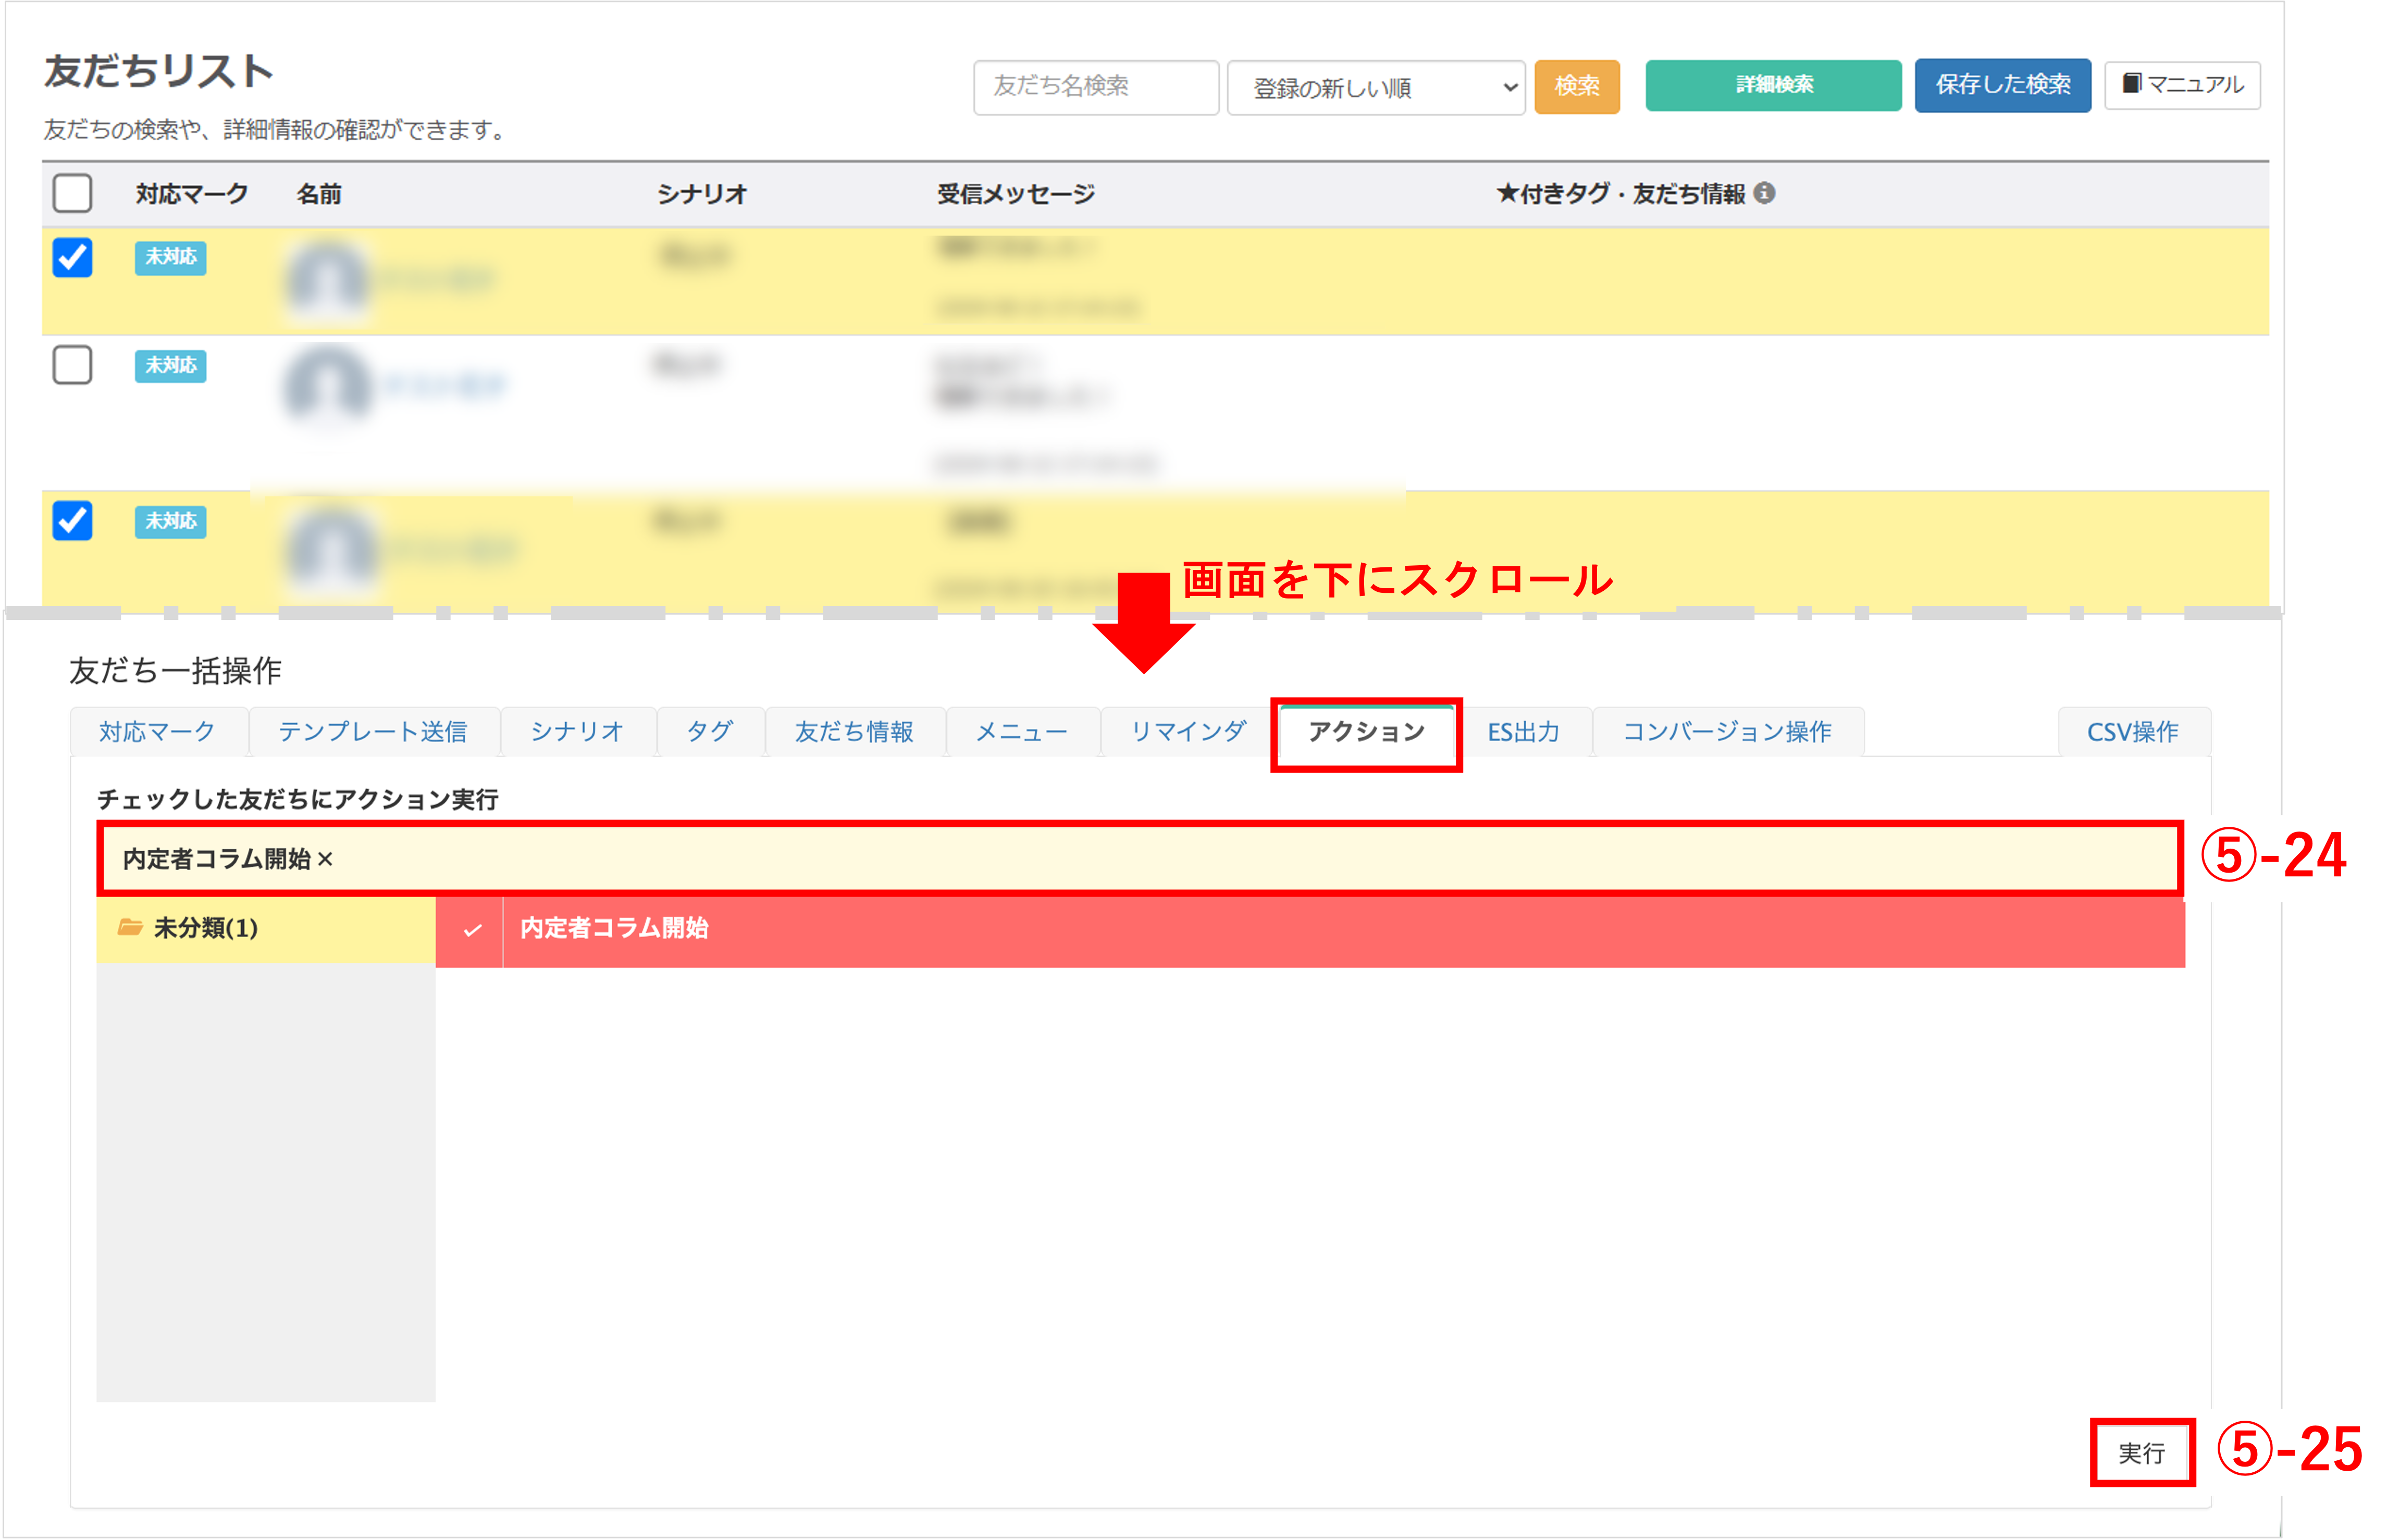This screenshot has width=2400, height=1540.
Task: Click the first friend's avatar thumbnail
Action: point(326,280)
